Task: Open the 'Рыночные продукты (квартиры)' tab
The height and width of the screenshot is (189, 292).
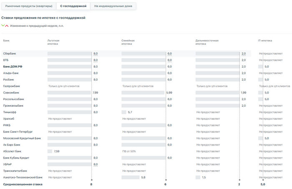Action: (x=29, y=6)
